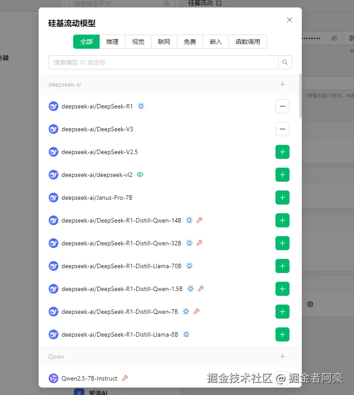The height and width of the screenshot is (395, 354).
Task: Select the deepseek-ai/DeepSeek-V3 model name
Action: (97, 129)
